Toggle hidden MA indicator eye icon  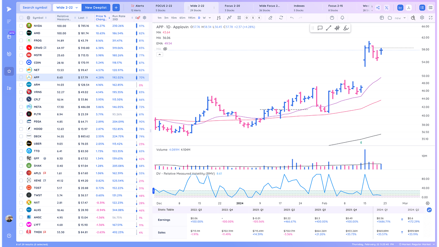[165, 49]
